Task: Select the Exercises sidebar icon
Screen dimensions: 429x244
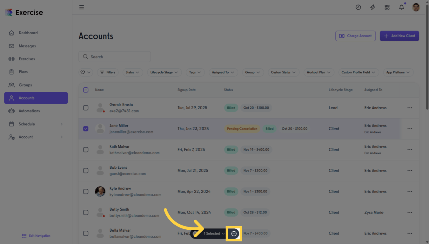Action: tap(27, 59)
